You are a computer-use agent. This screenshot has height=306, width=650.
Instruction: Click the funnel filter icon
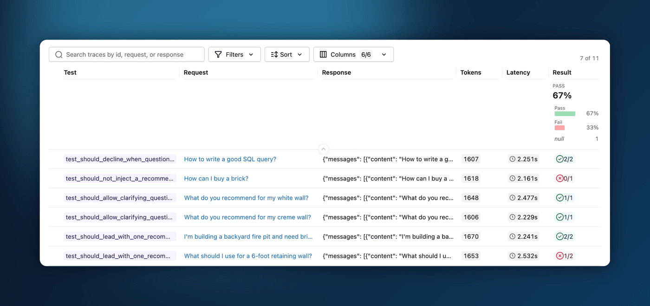point(218,54)
